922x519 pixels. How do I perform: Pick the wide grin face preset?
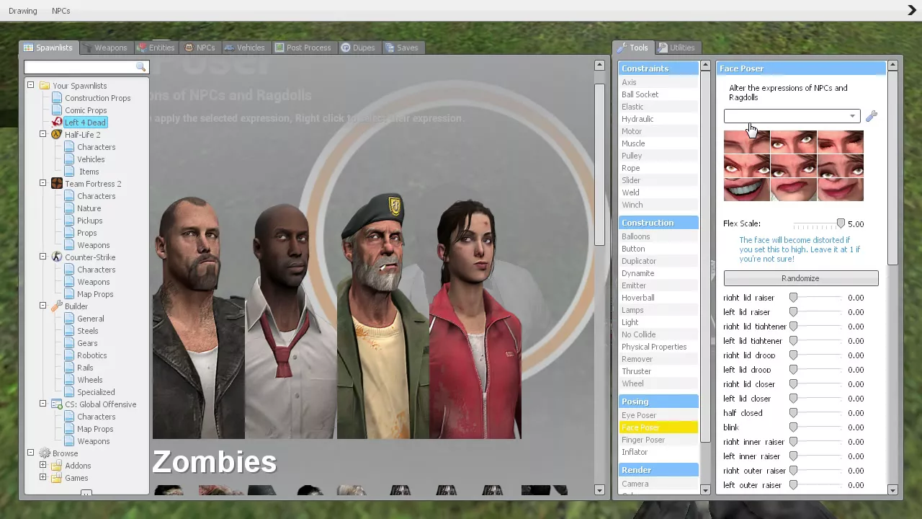746,190
